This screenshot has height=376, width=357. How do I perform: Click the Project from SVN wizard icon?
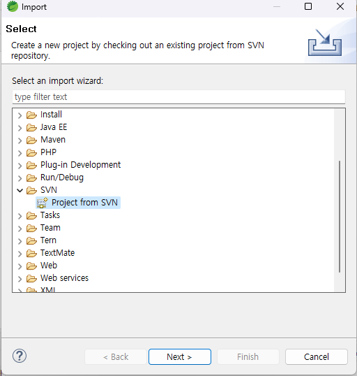(42, 203)
